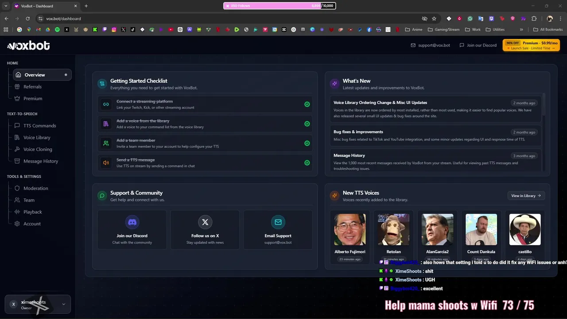Screen dimensions: 567x319
Task: Click the support@vox.bot header link
Action: point(431,45)
